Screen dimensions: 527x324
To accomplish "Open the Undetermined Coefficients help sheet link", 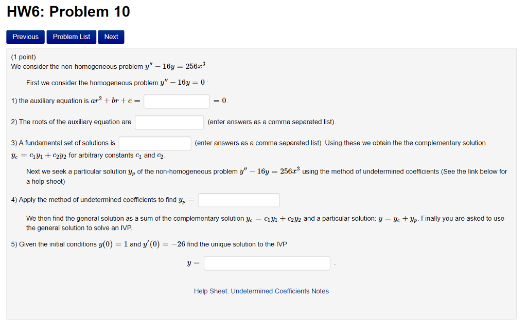I will (x=261, y=291).
